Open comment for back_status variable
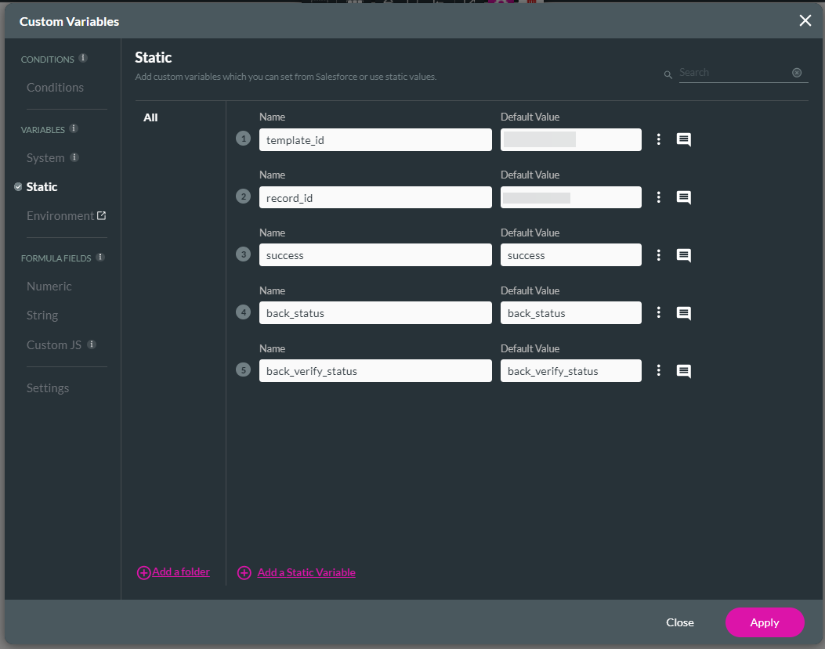Image resolution: width=825 pixels, height=649 pixels. point(683,314)
